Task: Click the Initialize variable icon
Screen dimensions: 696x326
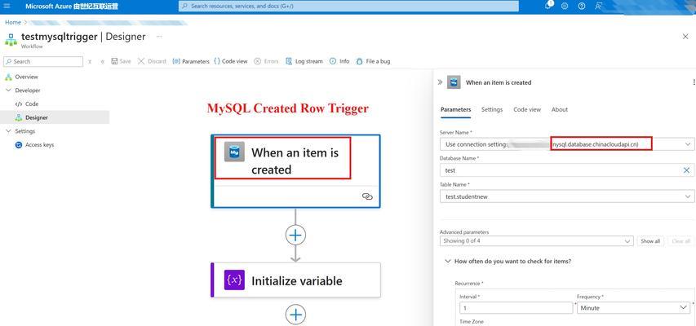Action: pyautogui.click(x=234, y=280)
